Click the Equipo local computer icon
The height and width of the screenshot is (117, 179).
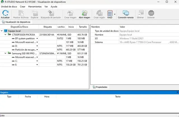tap(6, 31)
